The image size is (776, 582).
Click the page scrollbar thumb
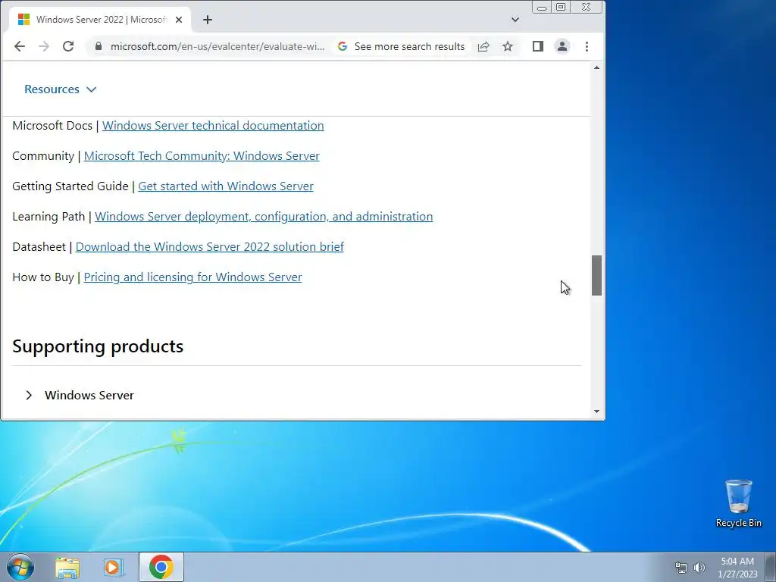tap(597, 275)
